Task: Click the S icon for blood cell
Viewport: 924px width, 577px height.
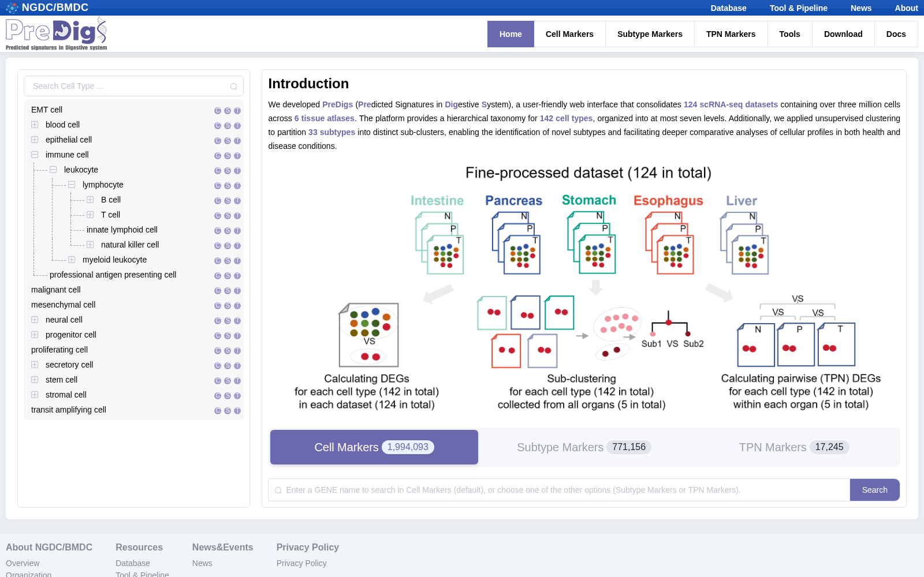Action: [228, 126]
